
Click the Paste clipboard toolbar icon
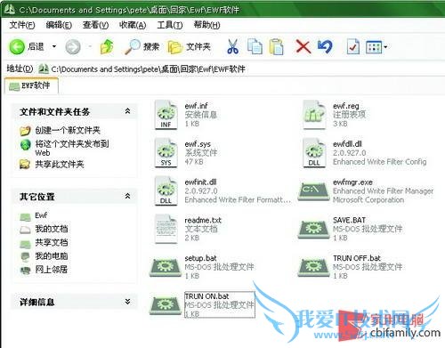coord(276,46)
